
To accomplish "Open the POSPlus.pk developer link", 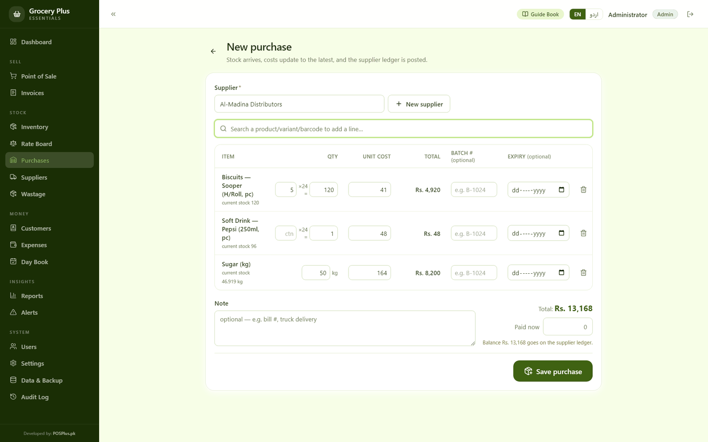I will pos(64,433).
